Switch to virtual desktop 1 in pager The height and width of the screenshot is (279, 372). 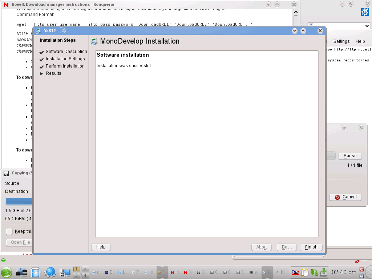click(76, 269)
